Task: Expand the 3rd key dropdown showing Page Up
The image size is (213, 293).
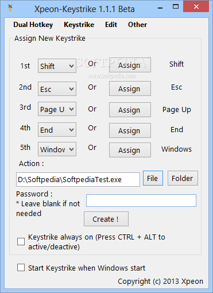Action: 57,109
